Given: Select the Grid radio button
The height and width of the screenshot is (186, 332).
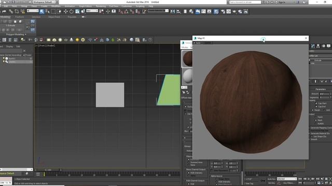Looking at the screenshot, I should click(x=324, y=110).
